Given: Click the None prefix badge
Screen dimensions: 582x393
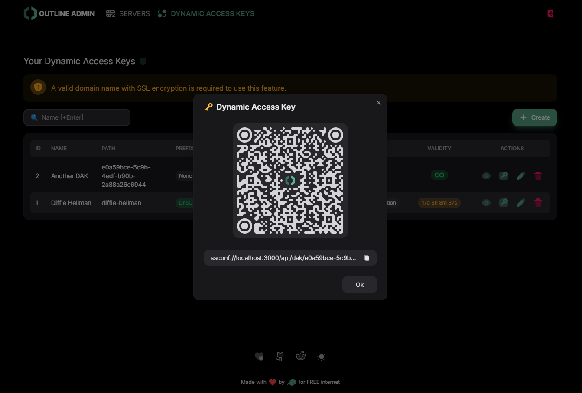Looking at the screenshot, I should point(185,176).
